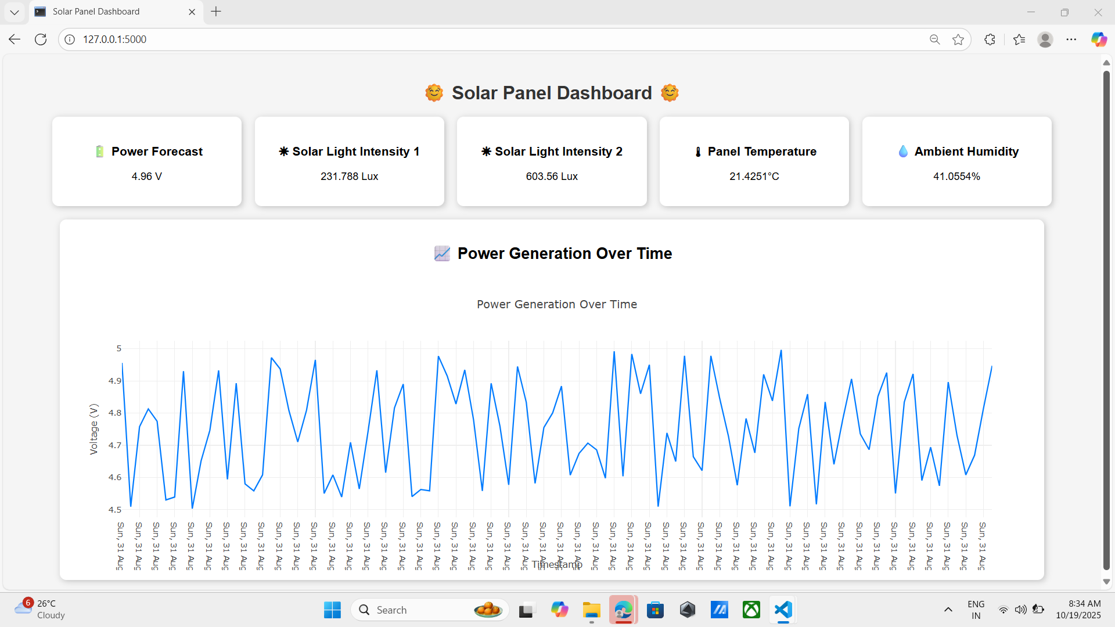The height and width of the screenshot is (627, 1115).
Task: Open the ENG IN language switcher
Action: (976, 610)
